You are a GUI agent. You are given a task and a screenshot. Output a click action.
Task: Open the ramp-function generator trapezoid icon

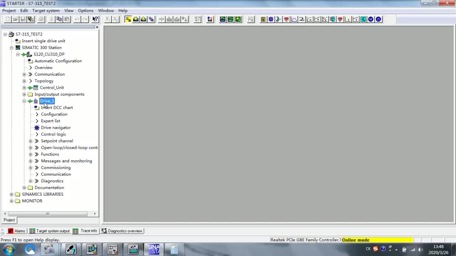[294, 19]
